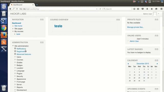The height and width of the screenshot is (92, 164).
Task: Click the Firefox back arrow button
Action: tap(10, 9)
